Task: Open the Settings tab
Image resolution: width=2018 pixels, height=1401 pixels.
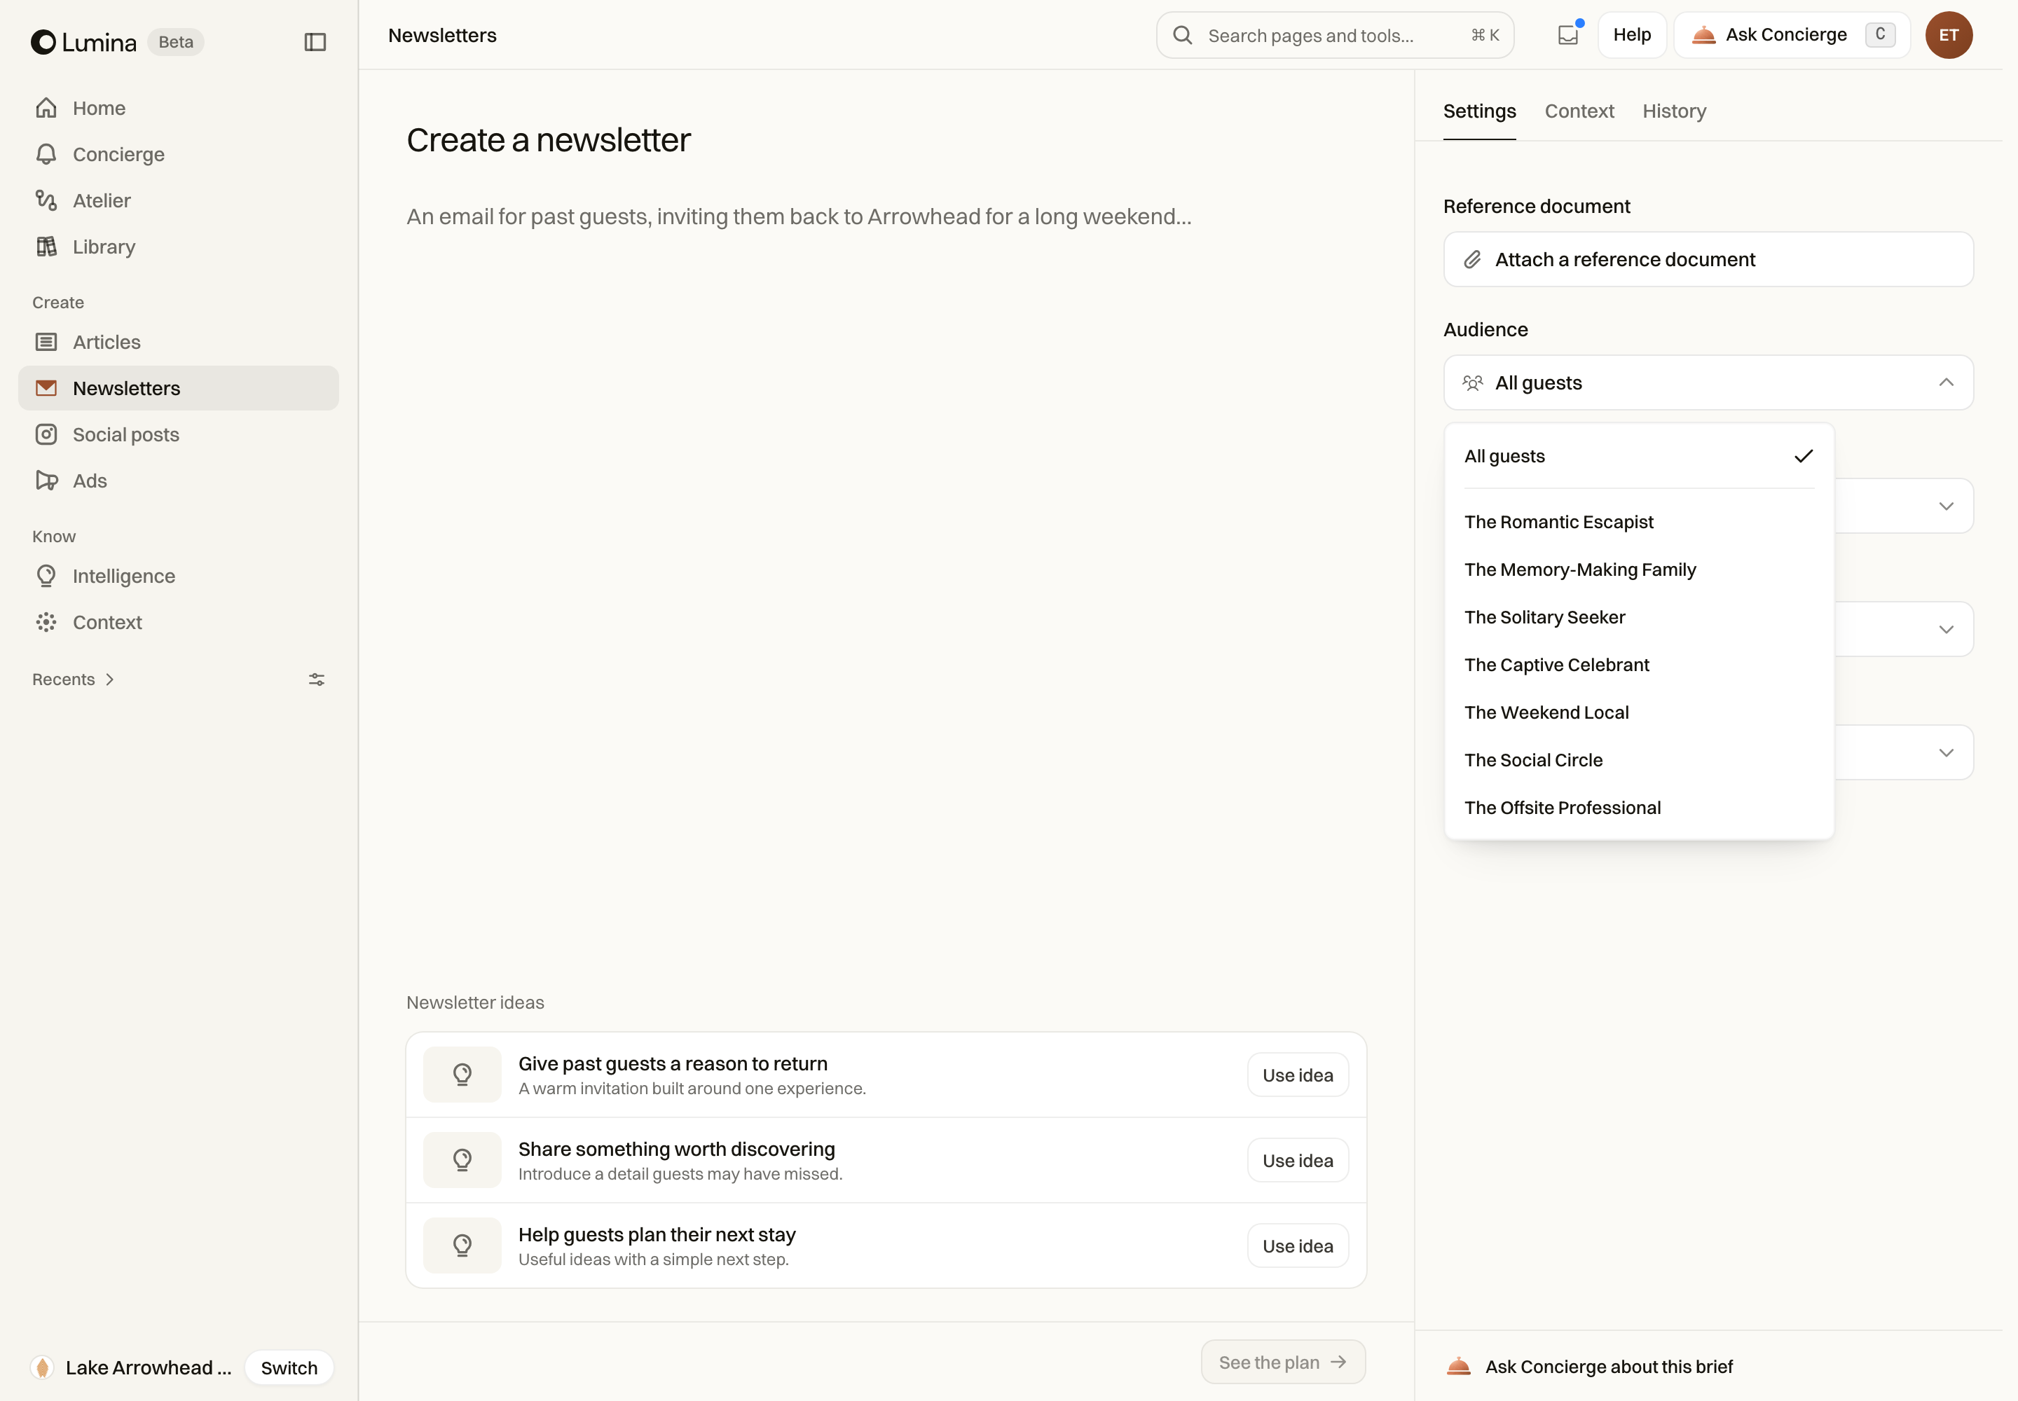Action: (1480, 111)
